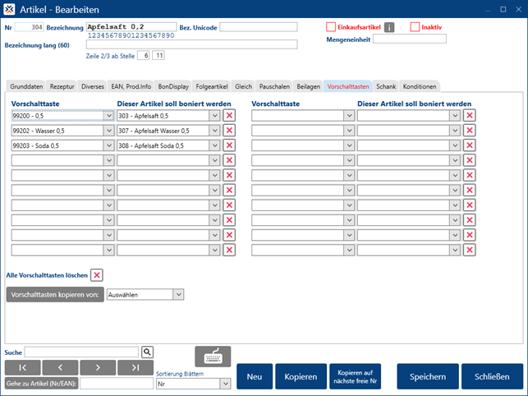
Task: Toggle the Inaktiv checkbox
Action: (416, 27)
